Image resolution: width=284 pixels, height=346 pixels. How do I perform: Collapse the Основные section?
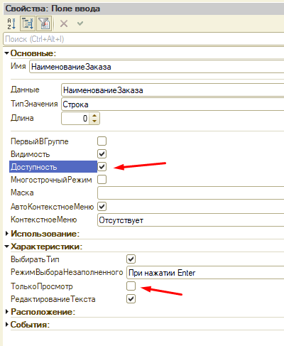[x=7, y=53]
